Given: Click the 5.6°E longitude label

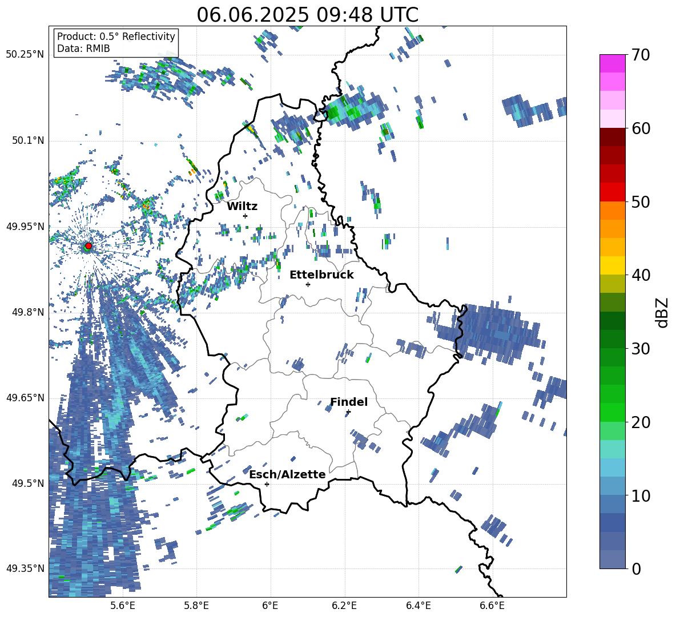Looking at the screenshot, I should pos(123,606).
